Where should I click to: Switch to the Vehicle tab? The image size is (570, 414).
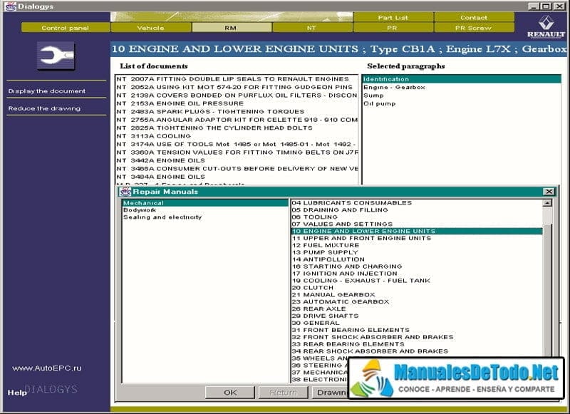[150, 28]
